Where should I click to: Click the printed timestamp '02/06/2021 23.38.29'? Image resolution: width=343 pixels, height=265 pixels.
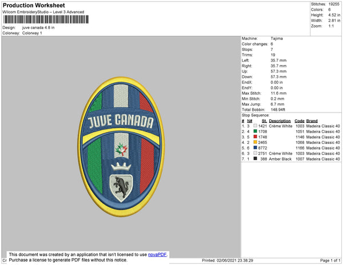click(235, 260)
